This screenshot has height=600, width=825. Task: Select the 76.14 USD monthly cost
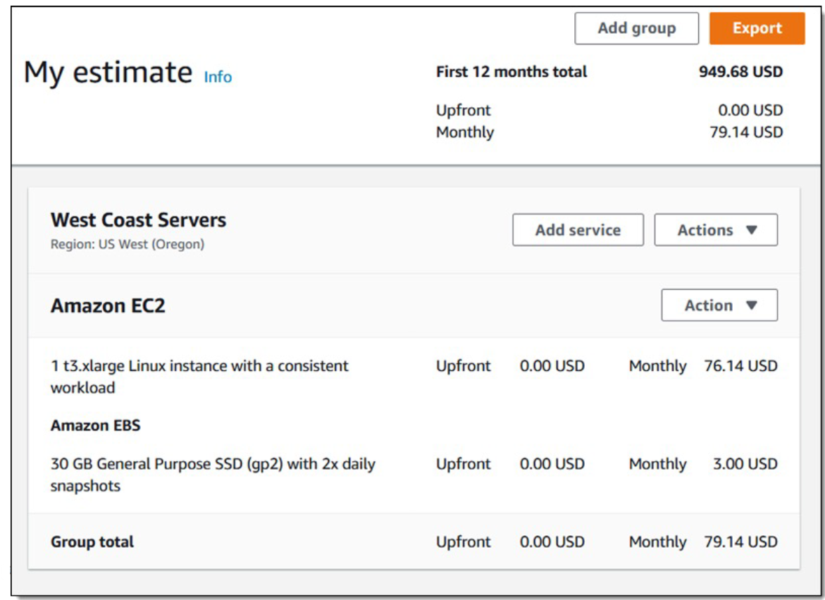741,366
